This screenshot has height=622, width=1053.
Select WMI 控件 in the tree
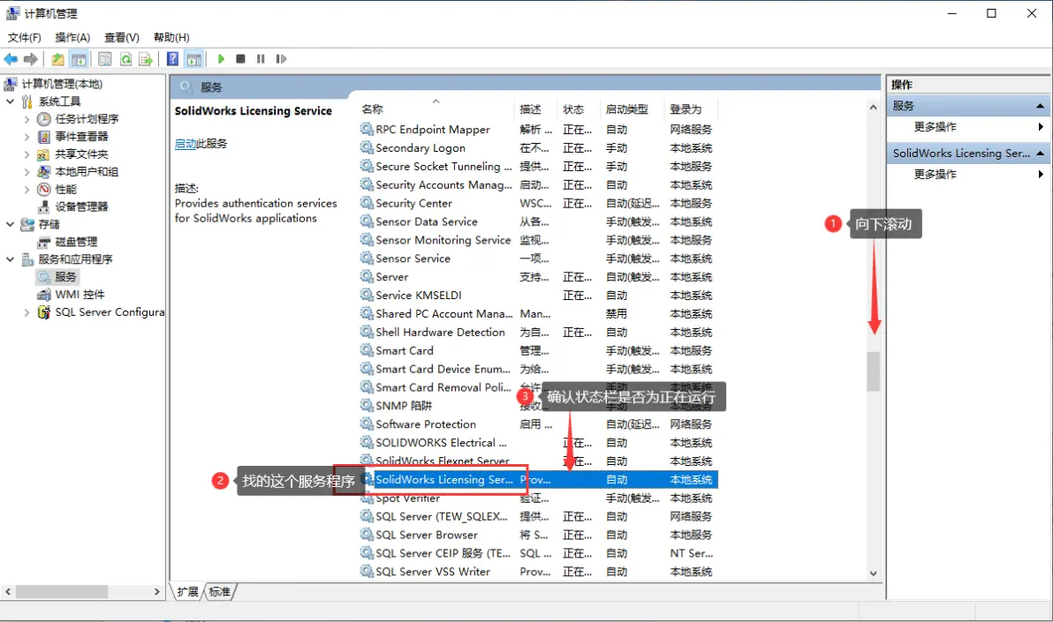(x=80, y=294)
